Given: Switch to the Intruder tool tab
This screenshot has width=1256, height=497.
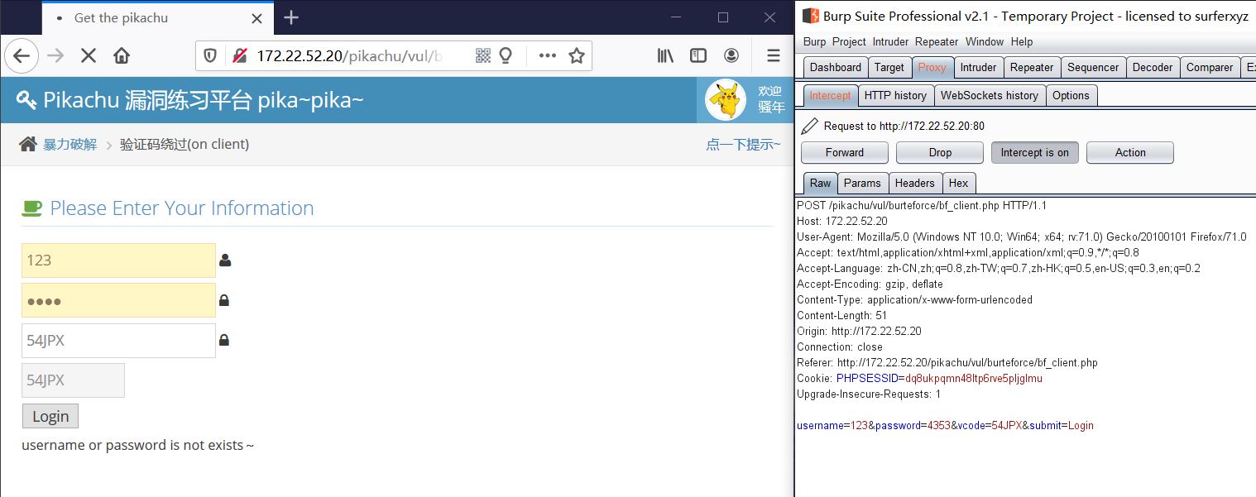Looking at the screenshot, I should coord(979,68).
